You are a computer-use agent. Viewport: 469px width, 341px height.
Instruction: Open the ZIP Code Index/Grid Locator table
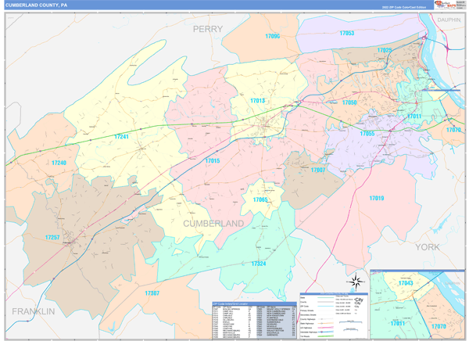[x=252, y=320]
